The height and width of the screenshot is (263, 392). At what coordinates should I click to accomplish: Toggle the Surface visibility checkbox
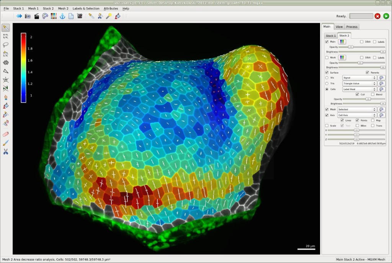point(327,72)
